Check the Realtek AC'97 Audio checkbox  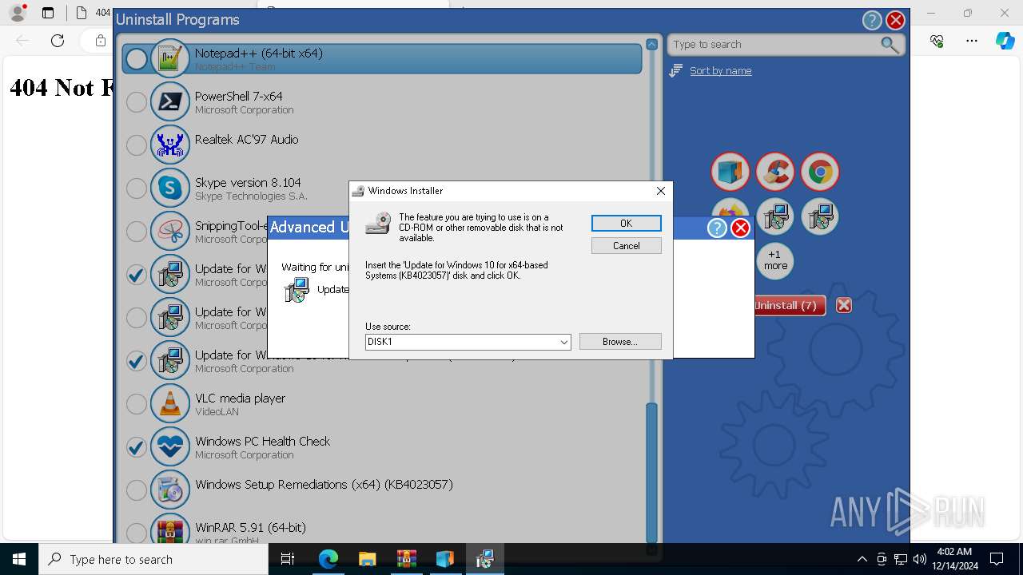click(x=137, y=145)
